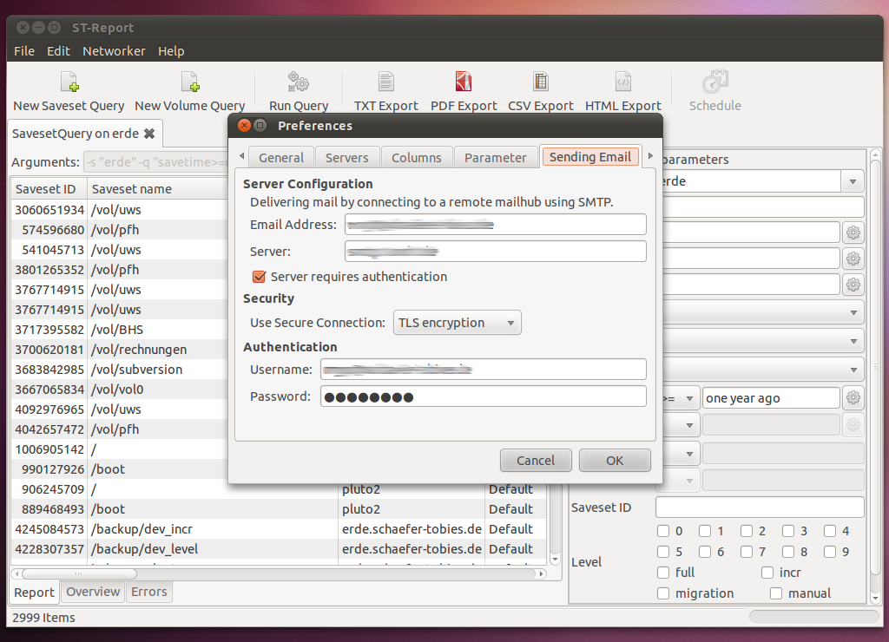Switch to the Parameter preferences tab

[x=495, y=158]
